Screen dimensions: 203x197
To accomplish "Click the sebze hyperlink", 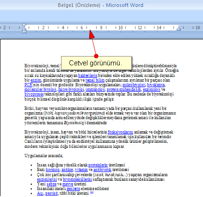I will coord(51,184).
